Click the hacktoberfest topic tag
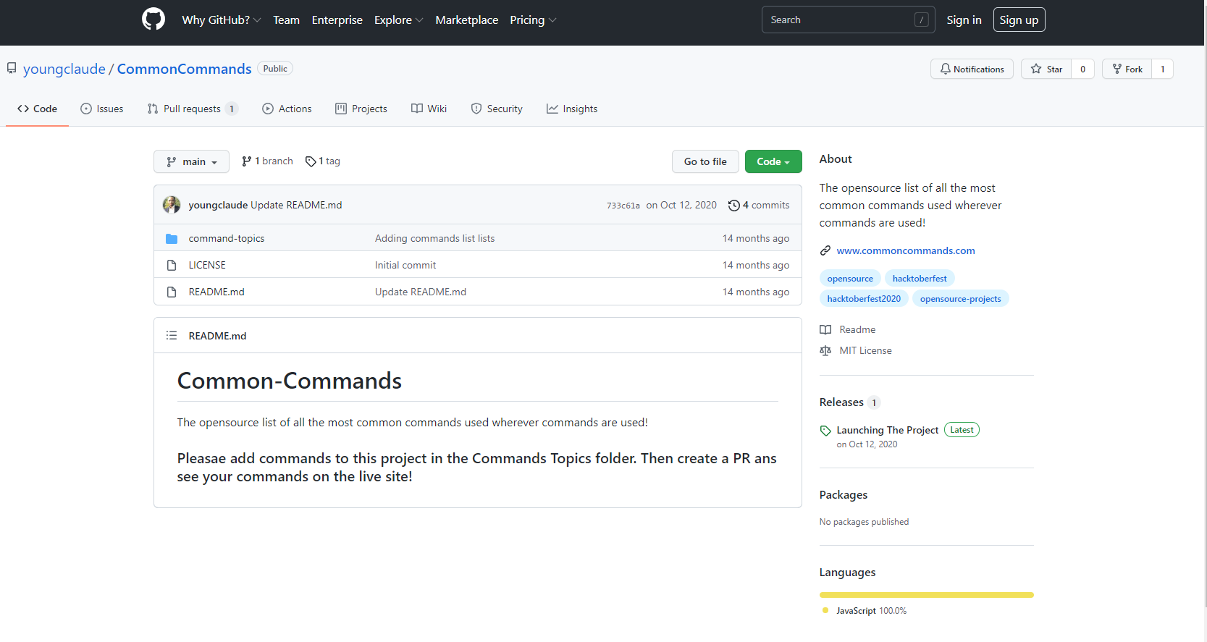This screenshot has height=642, width=1207. [x=920, y=279]
